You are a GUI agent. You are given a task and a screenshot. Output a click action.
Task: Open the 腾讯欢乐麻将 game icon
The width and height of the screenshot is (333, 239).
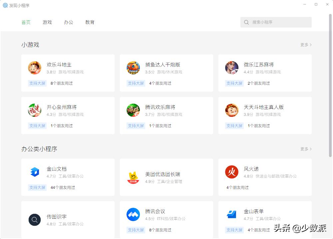[133, 110]
